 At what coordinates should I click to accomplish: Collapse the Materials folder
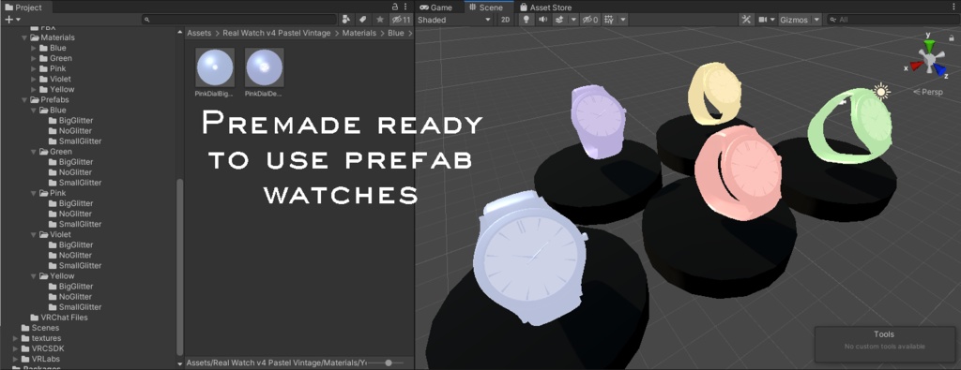[24, 37]
